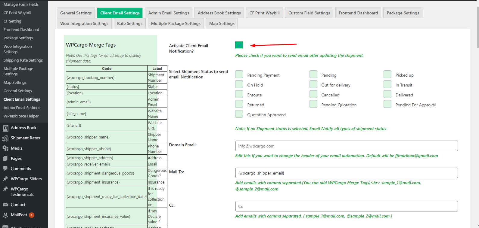
Task: Enable the Out for delivery checkbox
Action: (313, 84)
